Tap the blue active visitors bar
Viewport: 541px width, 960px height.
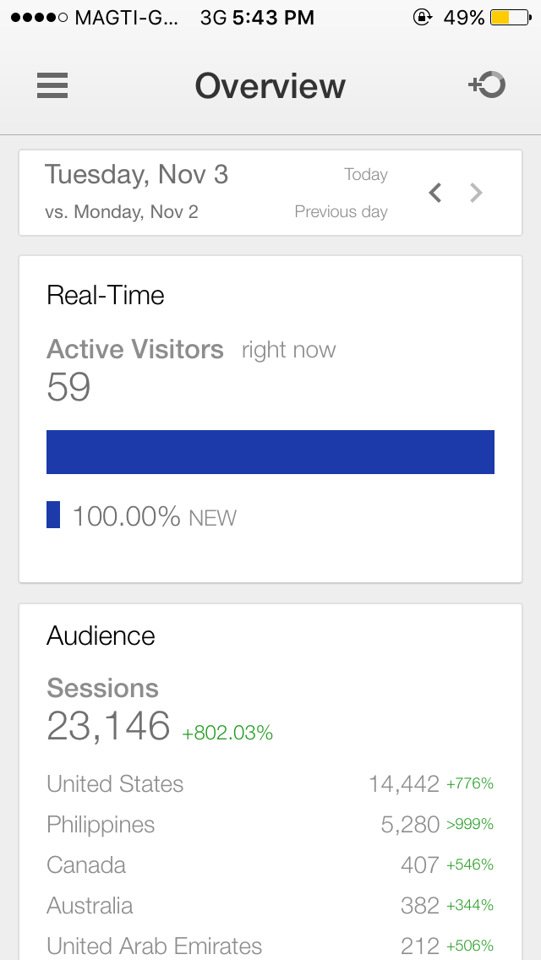(x=270, y=452)
